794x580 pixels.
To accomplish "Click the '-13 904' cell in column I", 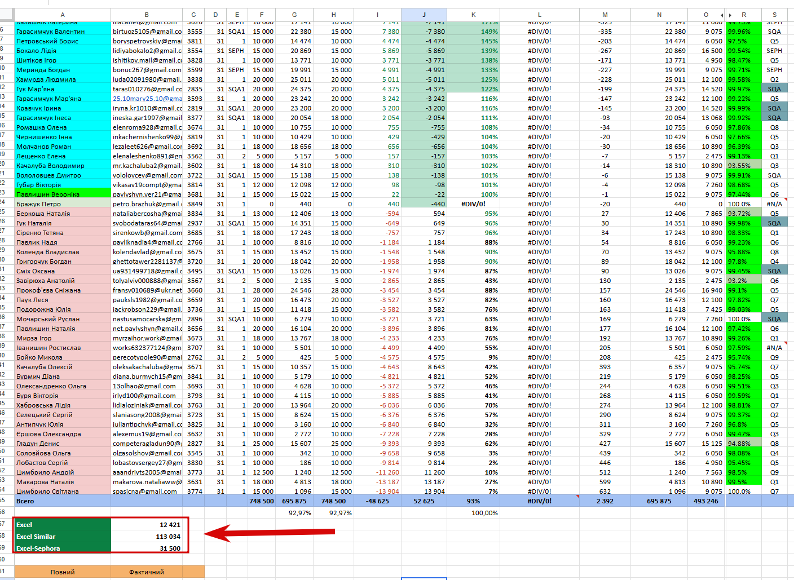I will point(378,492).
